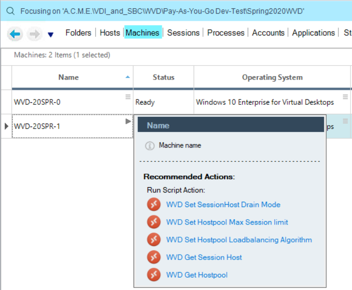Run WVD Set Hostpool Loadbalancing Algorithm
Viewport: 352px width, 290px height.
point(239,240)
